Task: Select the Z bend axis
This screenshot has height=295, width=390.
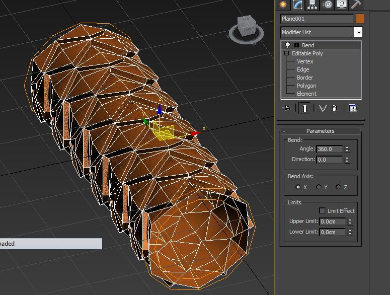Action: point(338,187)
